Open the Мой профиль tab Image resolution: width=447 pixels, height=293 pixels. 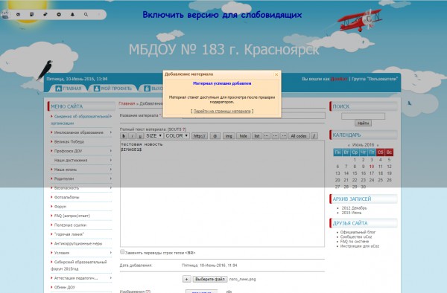click(x=113, y=88)
